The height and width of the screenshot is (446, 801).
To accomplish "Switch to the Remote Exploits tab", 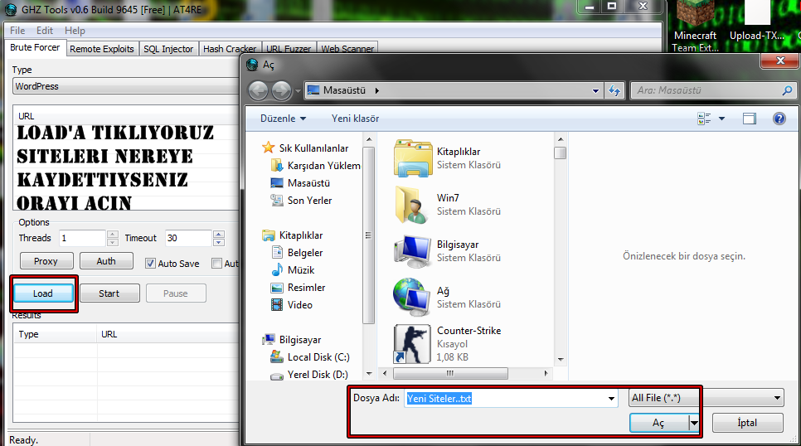I will [102, 49].
